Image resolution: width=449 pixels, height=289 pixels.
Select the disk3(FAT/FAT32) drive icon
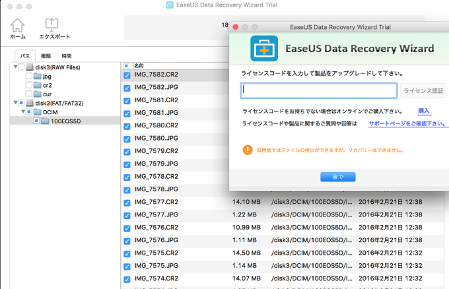point(30,103)
